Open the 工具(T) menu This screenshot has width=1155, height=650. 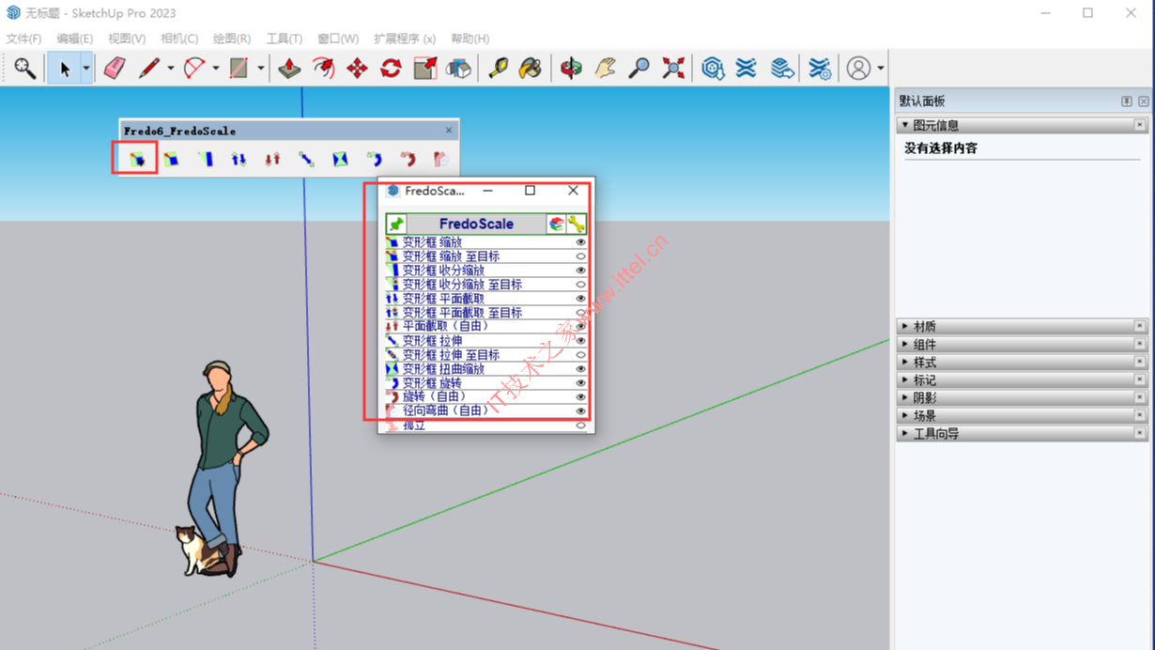(x=285, y=39)
